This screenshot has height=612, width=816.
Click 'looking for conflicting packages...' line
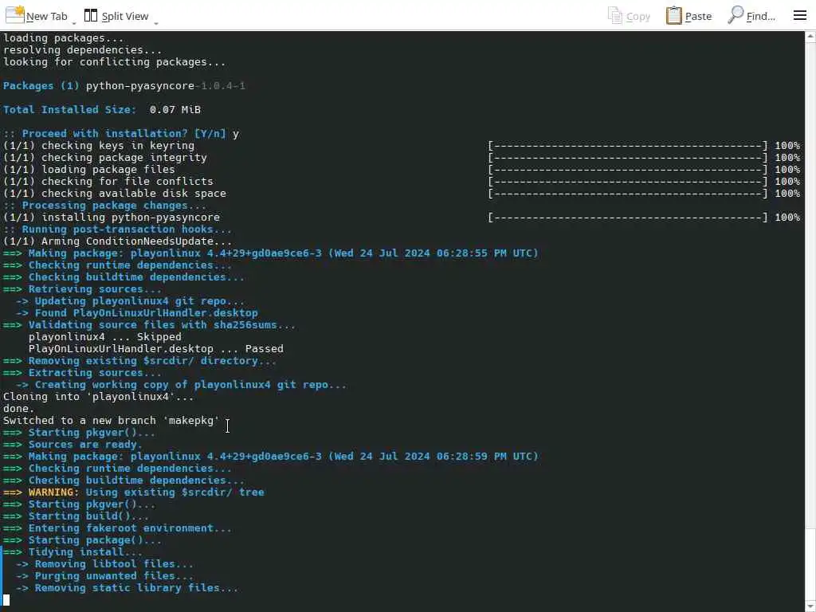115,62
